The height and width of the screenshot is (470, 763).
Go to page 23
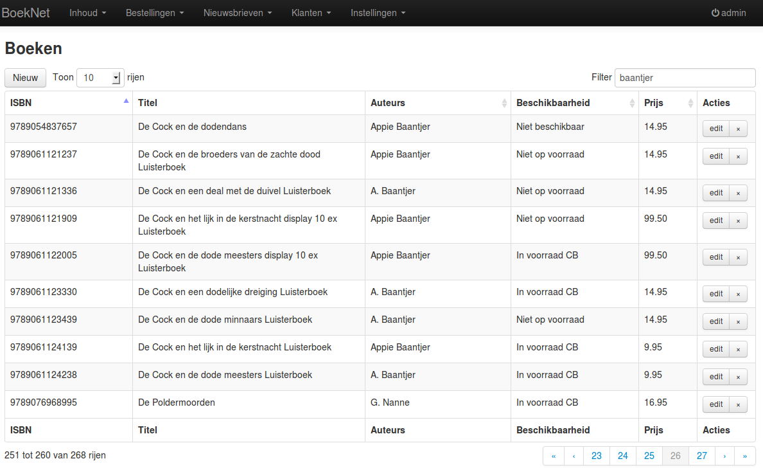pyautogui.click(x=597, y=456)
